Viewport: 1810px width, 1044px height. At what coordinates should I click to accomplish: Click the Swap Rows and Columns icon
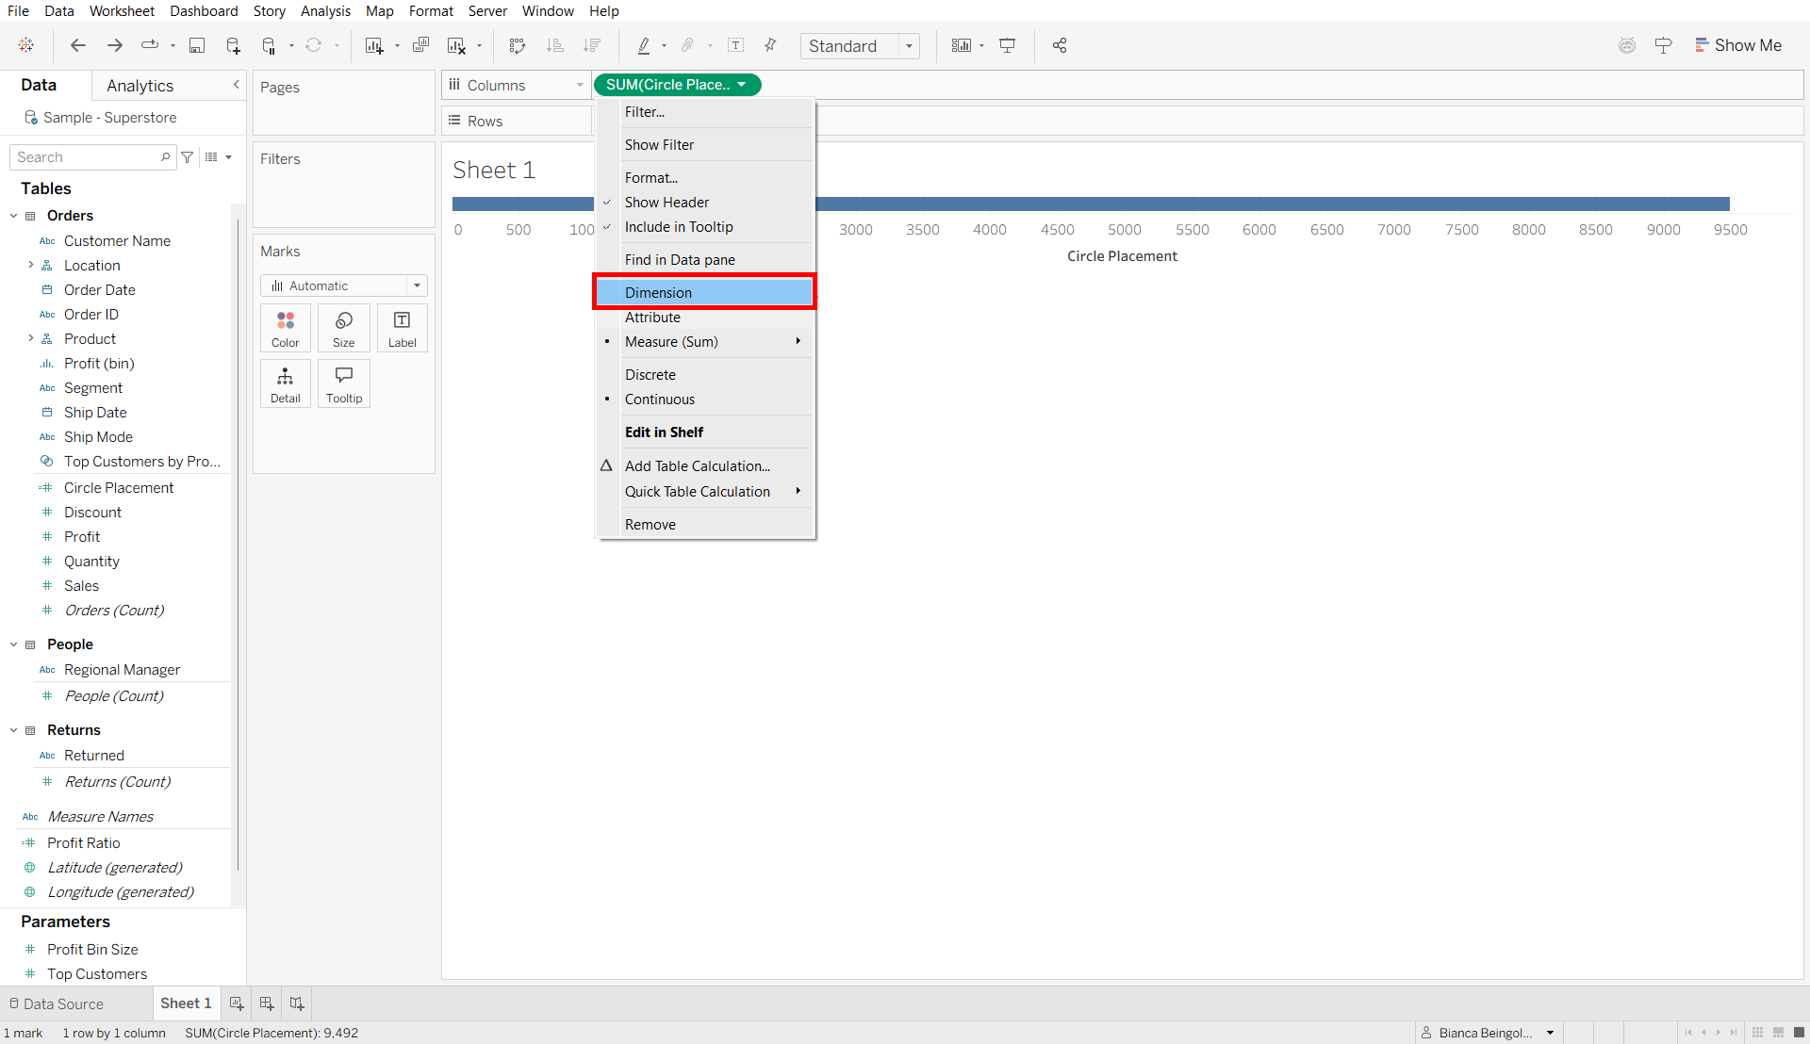click(517, 45)
